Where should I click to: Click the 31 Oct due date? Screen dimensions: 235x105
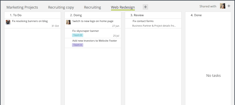(x=55, y=26)
